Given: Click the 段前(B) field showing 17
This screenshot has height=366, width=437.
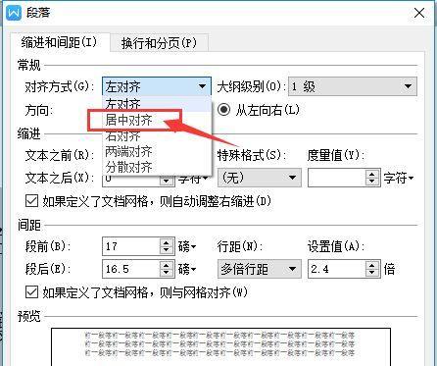Looking at the screenshot, I should [130, 246].
